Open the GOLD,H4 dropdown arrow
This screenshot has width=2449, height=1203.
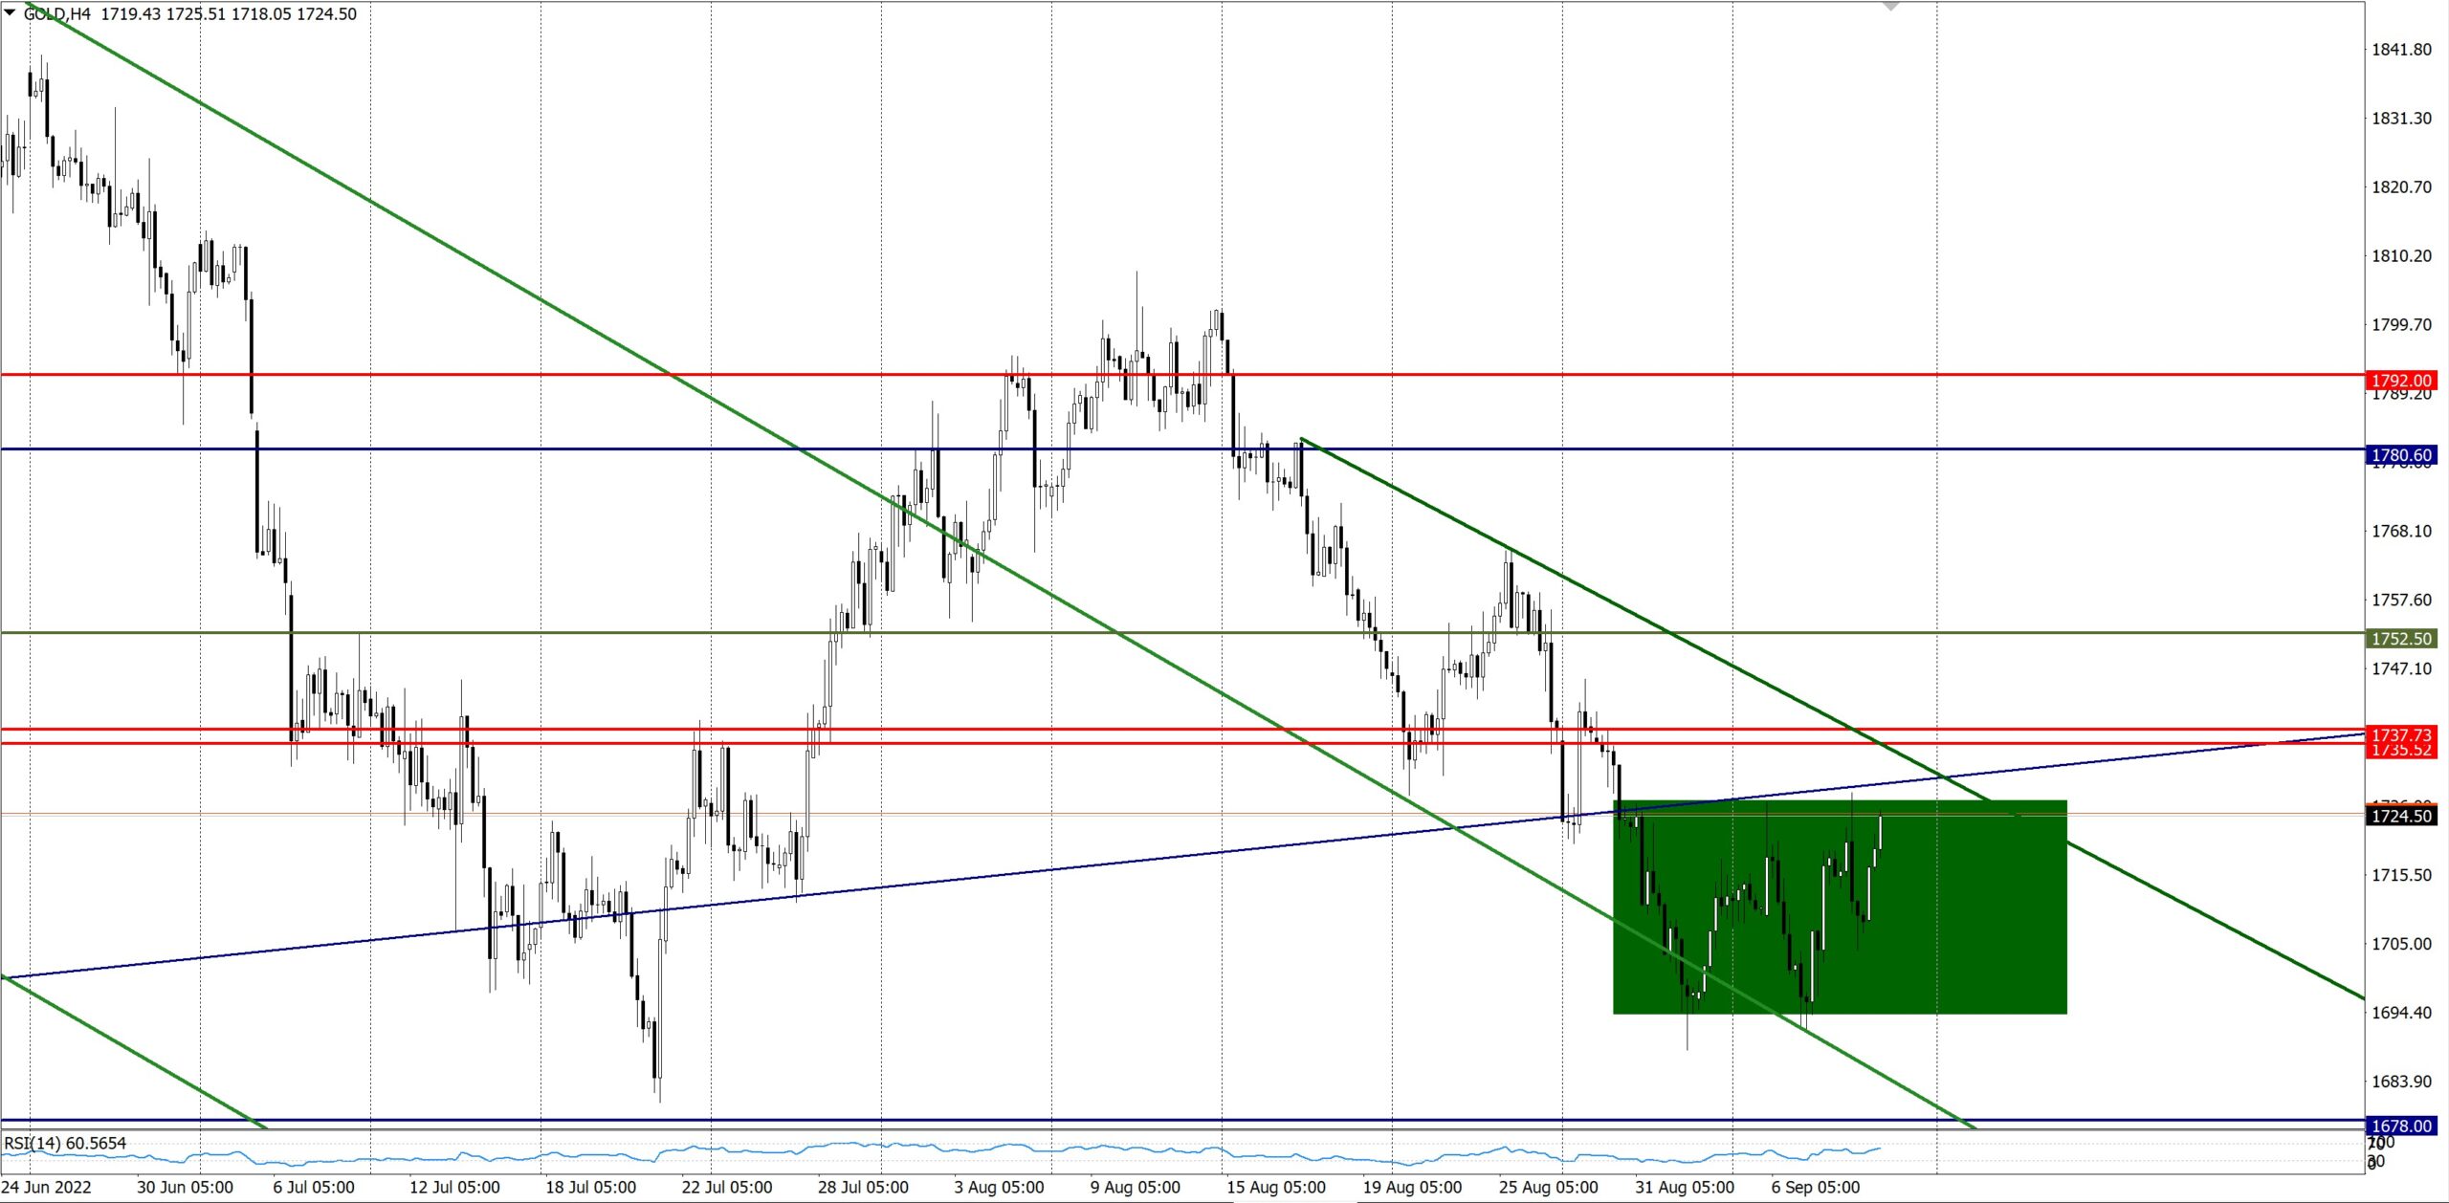pyautogui.click(x=11, y=13)
